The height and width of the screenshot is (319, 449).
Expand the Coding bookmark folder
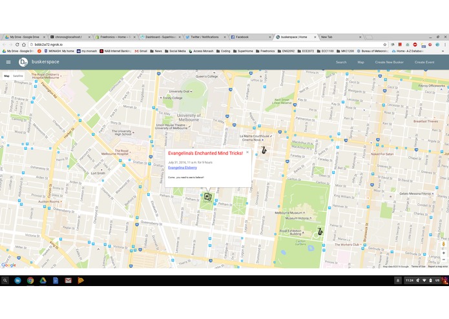[x=223, y=51]
